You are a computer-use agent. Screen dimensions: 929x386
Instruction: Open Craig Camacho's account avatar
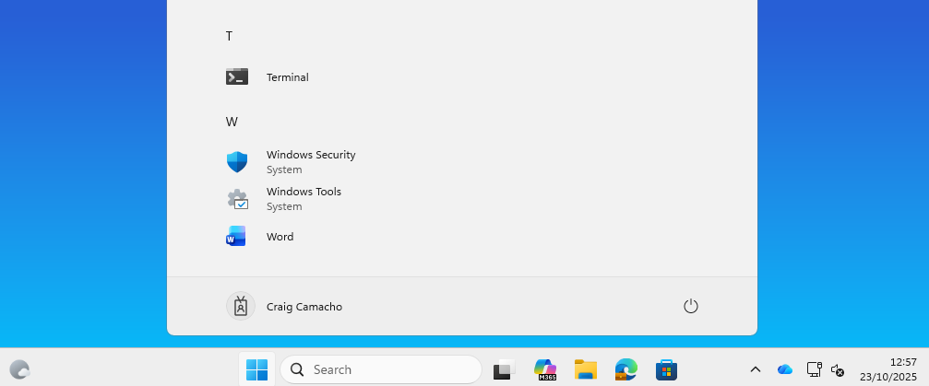(240, 306)
